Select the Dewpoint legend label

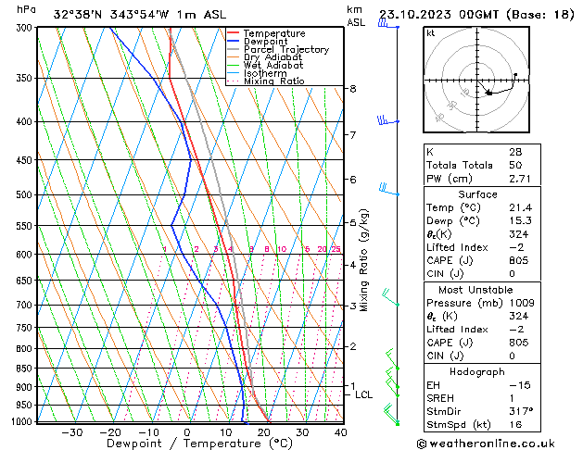pyautogui.click(x=265, y=42)
